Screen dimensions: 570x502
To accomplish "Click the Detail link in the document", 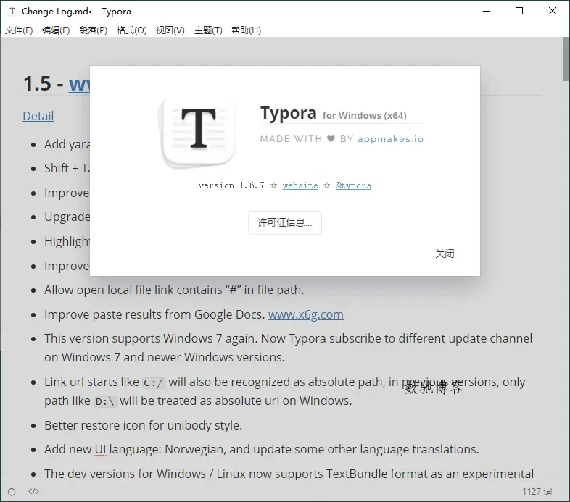I will [38, 116].
